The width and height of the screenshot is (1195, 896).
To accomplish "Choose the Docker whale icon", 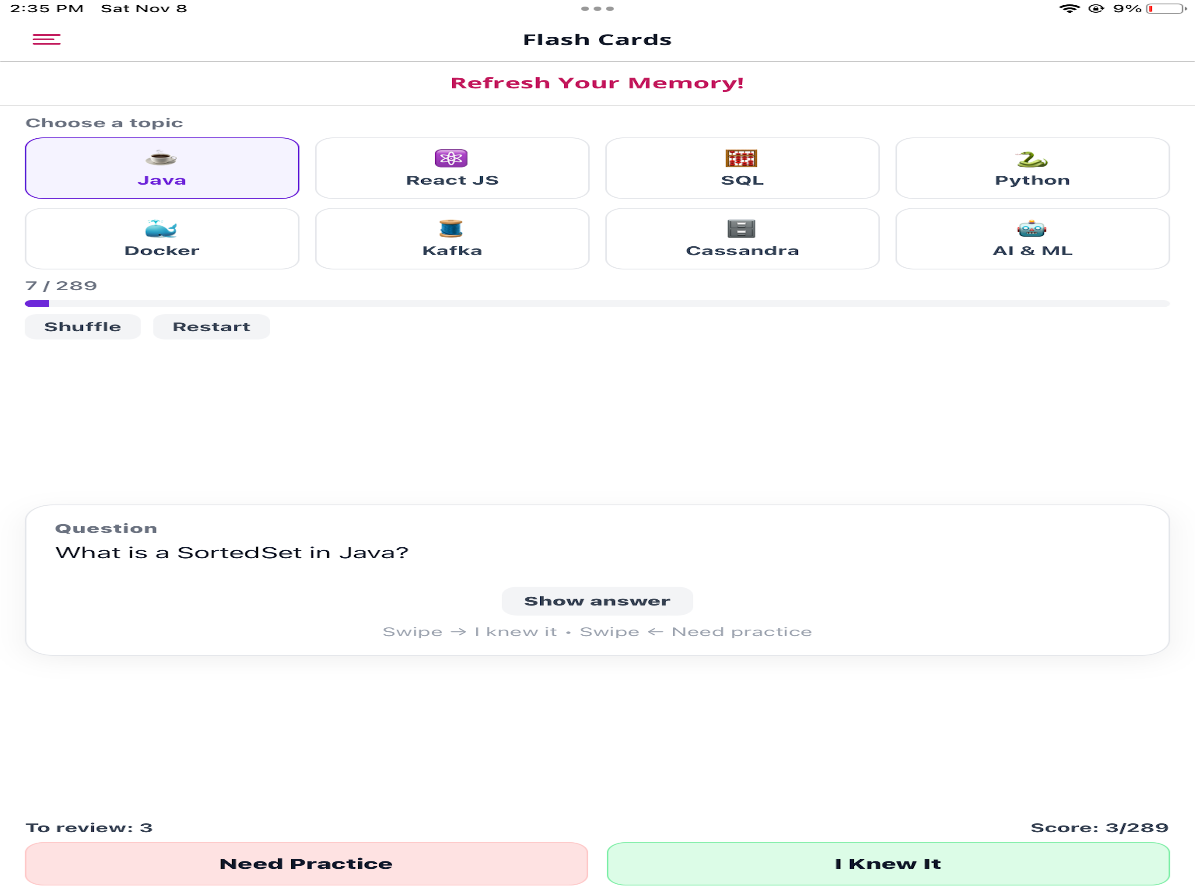I will click(x=161, y=228).
